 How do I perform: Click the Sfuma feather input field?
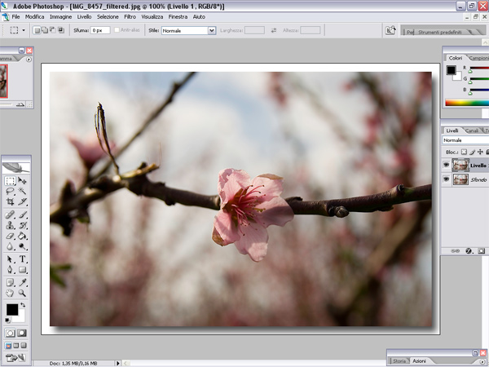point(99,30)
